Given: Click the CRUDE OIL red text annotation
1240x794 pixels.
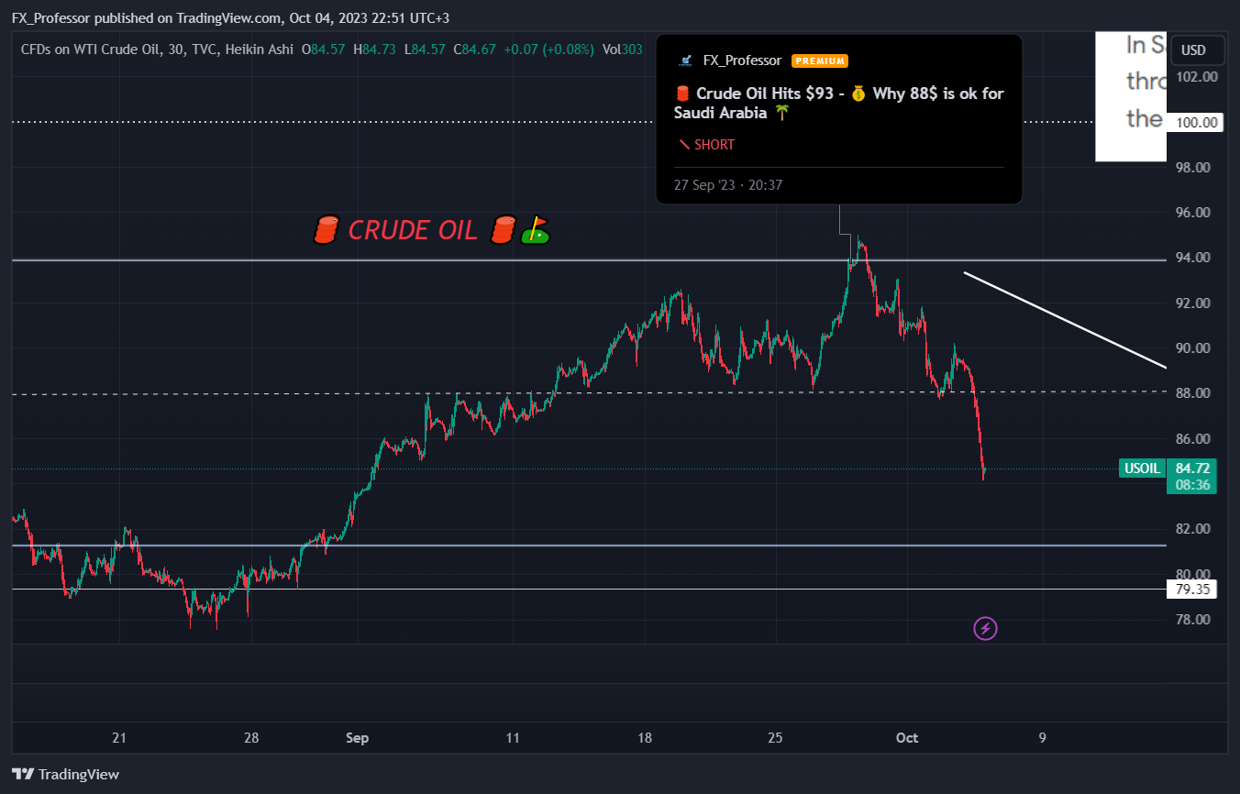Looking at the screenshot, I should (413, 230).
